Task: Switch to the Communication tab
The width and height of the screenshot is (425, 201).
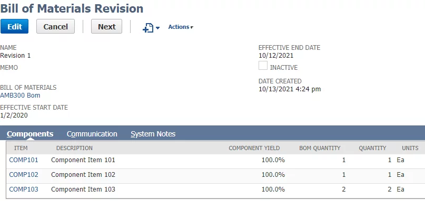Action: (92, 134)
